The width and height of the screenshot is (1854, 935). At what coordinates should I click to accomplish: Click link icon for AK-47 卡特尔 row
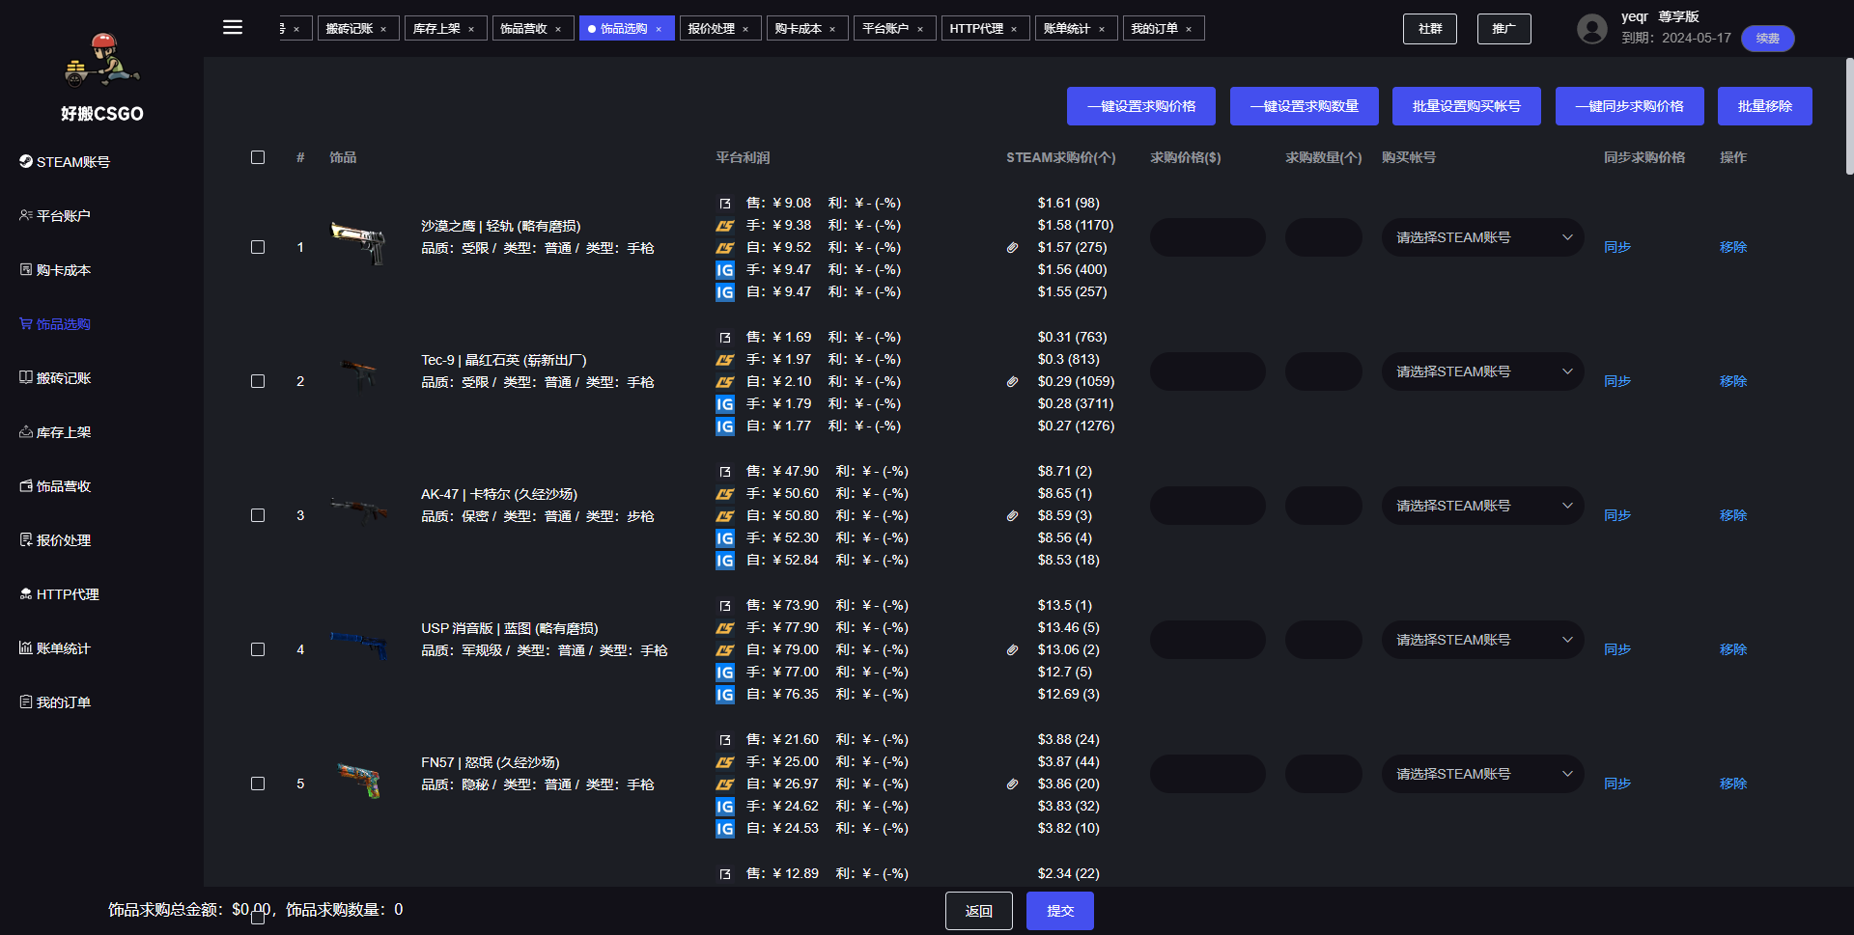pos(1012,516)
